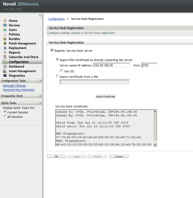The height and width of the screenshot is (198, 193).
Task: Open the Diagnostics label
Action: [17, 76]
